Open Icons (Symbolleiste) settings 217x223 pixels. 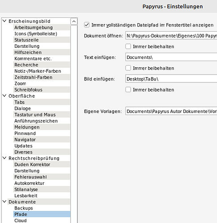(x=42, y=33)
